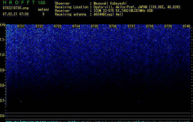
Task: Click the 0733 time marker
Action: [x=58, y=26]
